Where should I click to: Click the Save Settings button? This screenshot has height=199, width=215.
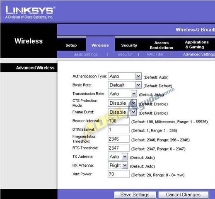(x=135, y=195)
